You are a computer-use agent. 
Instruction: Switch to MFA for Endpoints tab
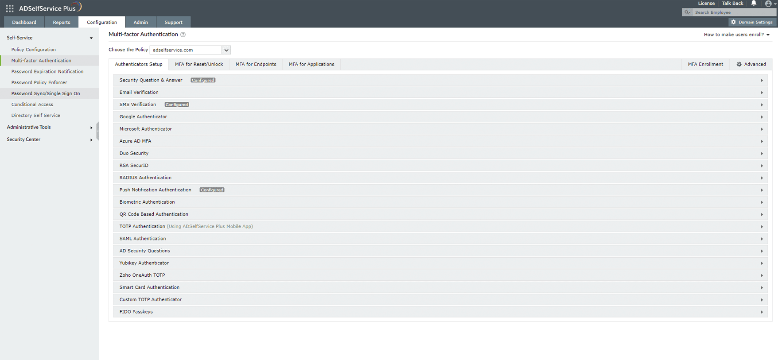[x=256, y=64]
